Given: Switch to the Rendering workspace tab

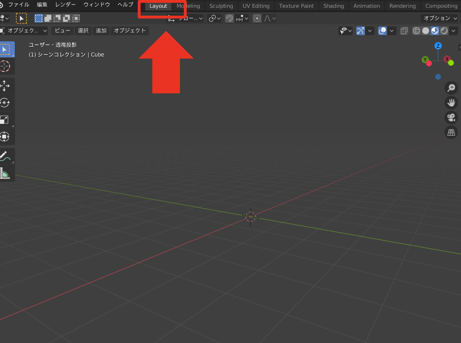Looking at the screenshot, I should [402, 6].
